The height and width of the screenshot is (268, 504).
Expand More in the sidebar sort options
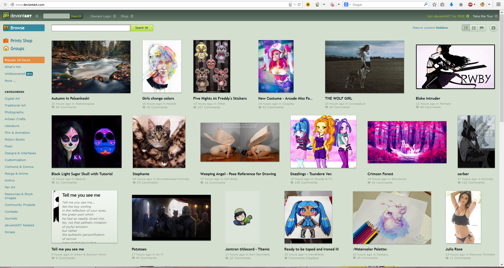click(10, 81)
